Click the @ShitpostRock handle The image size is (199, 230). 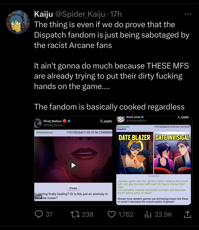[x=136, y=120]
